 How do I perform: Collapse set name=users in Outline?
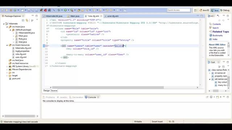click(x=210, y=79)
